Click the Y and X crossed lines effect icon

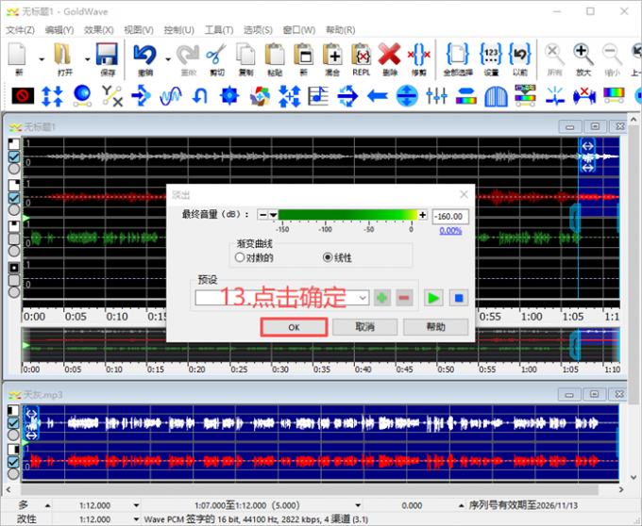[x=111, y=96]
